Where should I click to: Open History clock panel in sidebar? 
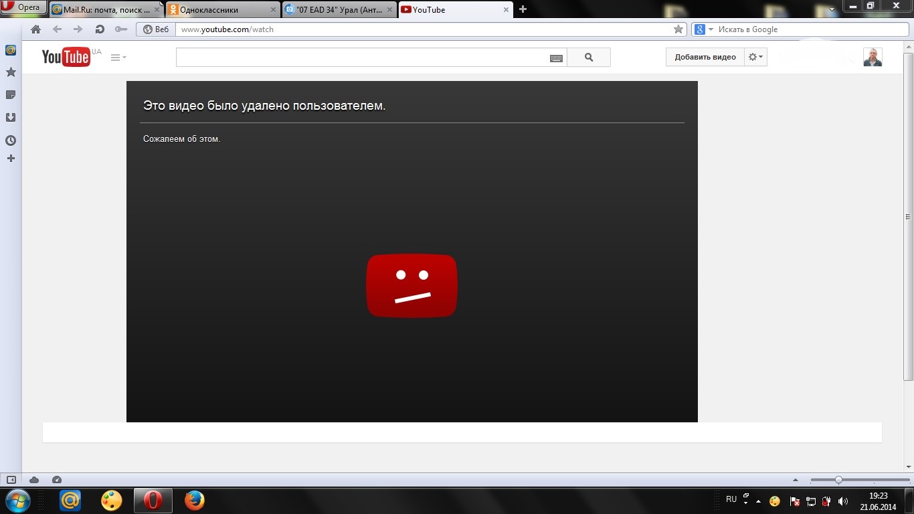(11, 141)
